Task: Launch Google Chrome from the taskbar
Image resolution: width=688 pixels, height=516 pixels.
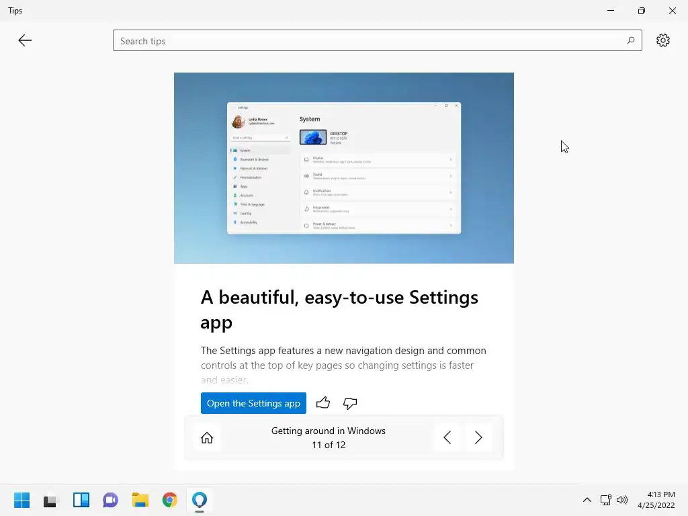Action: [169, 500]
